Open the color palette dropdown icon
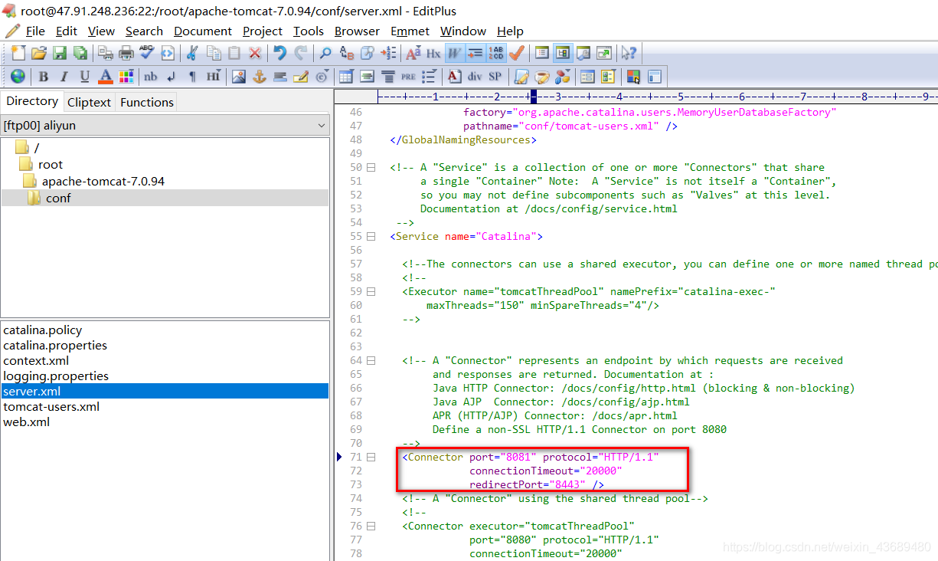The width and height of the screenshot is (938, 561). (x=126, y=76)
